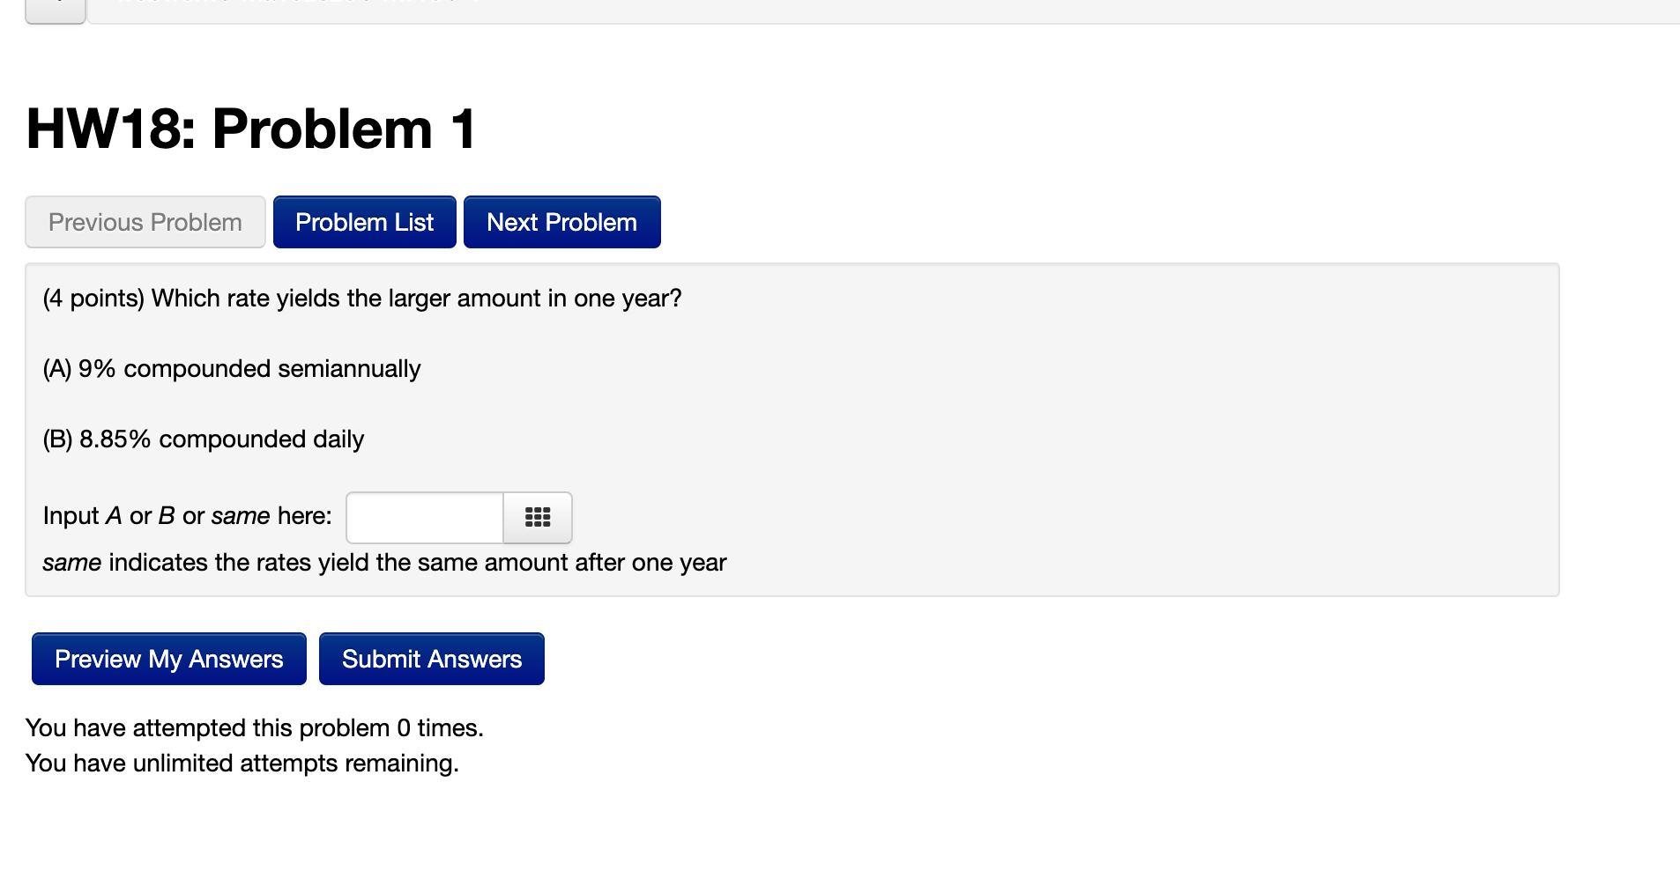Screen dimensions: 1680x893
Task: Click the answer input field
Action: pos(423,518)
